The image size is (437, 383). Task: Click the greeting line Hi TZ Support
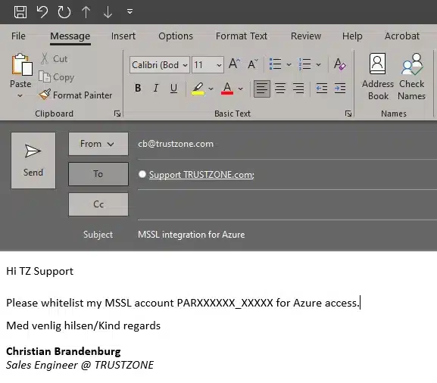pyautogui.click(x=40, y=271)
